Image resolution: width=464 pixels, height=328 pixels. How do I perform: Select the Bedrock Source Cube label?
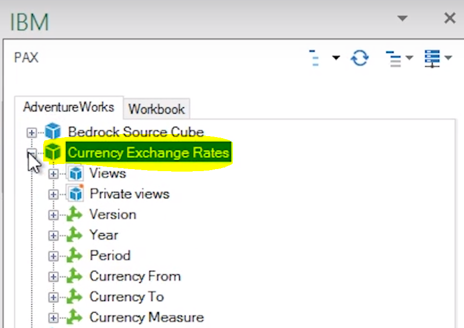tap(136, 132)
